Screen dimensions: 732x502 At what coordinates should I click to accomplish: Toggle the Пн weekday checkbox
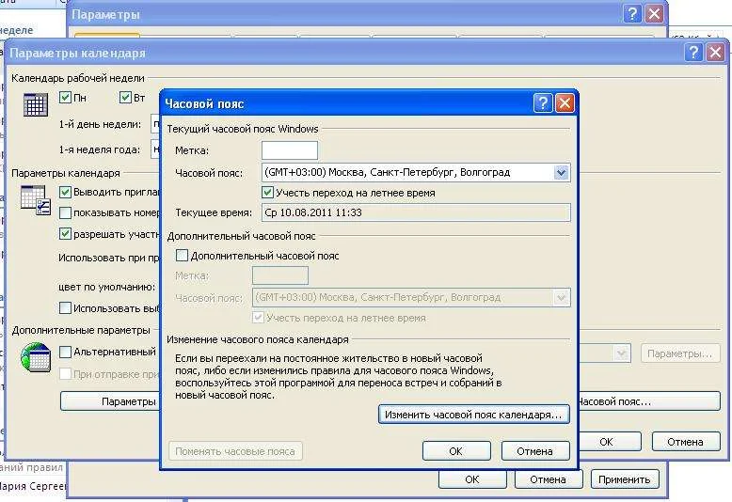[65, 98]
